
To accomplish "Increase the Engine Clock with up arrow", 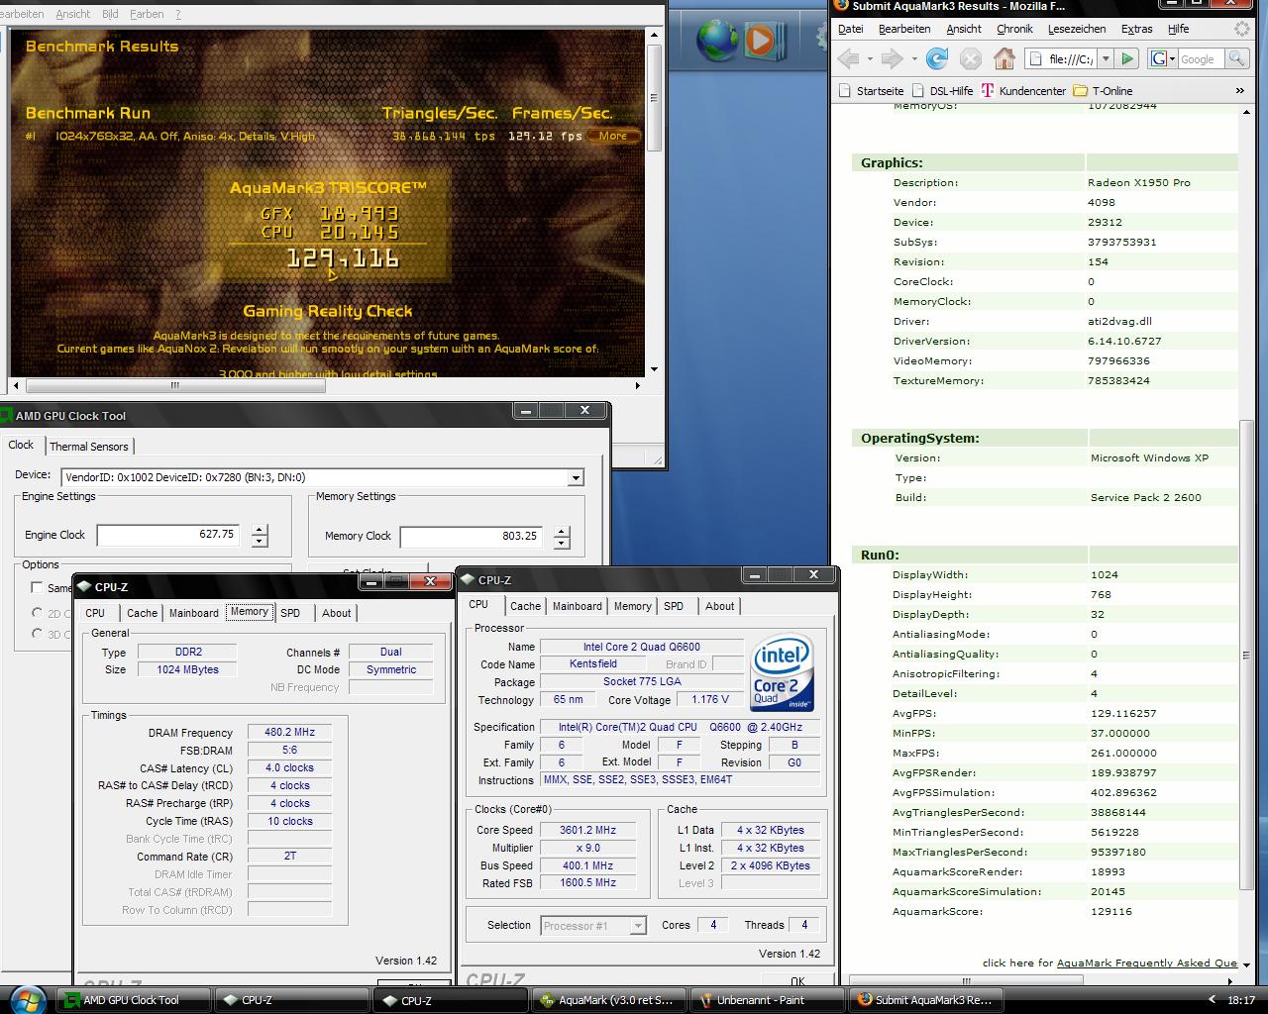I will pyautogui.click(x=260, y=530).
